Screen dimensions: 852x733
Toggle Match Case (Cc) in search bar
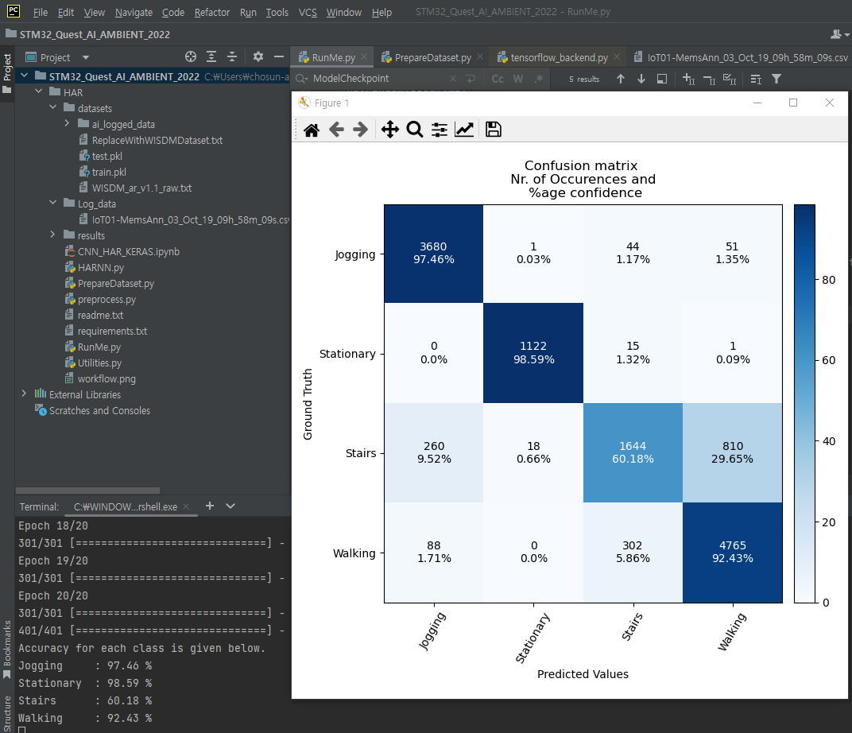[x=498, y=79]
